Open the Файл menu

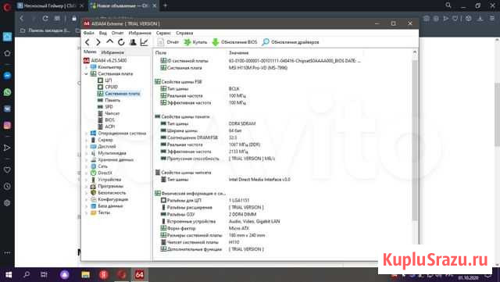88,33
